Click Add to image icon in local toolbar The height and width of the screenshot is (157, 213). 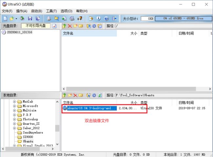[x=89, y=95]
